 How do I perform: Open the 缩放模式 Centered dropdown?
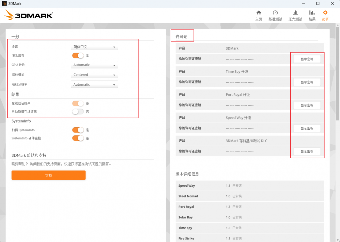coord(94,75)
